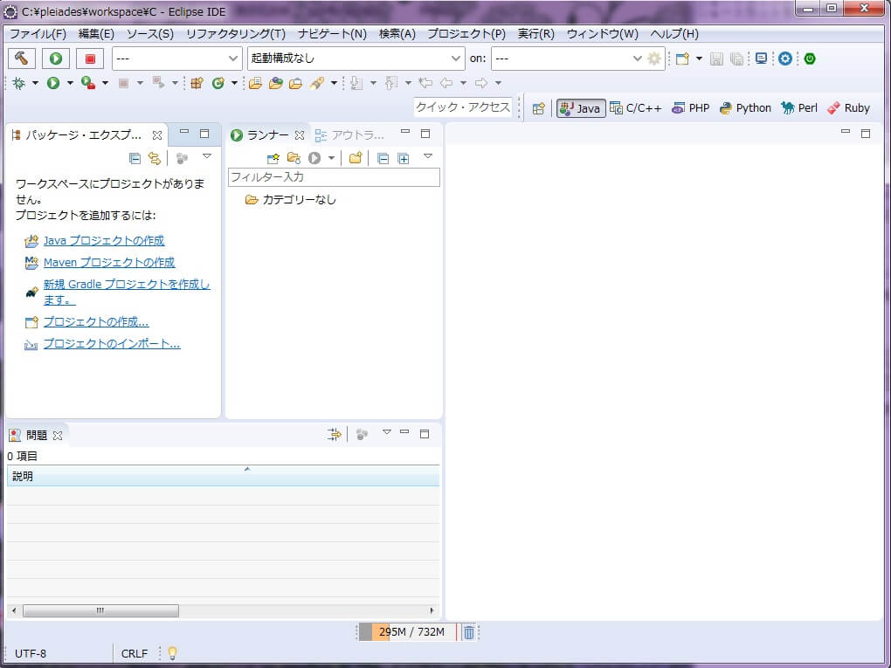Click the filter icon in Problems view toolbar
891x668 pixels.
coord(334,435)
